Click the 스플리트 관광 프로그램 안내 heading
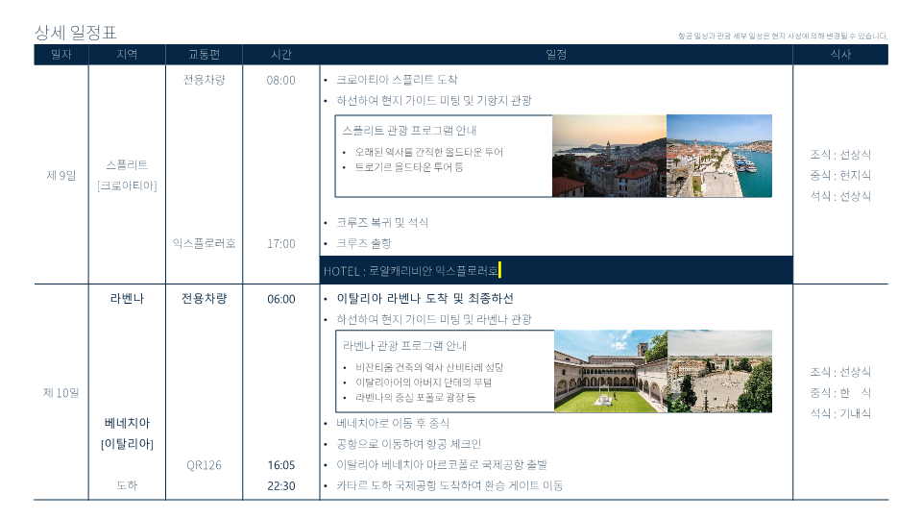The height and width of the screenshot is (519, 922). coord(409,131)
